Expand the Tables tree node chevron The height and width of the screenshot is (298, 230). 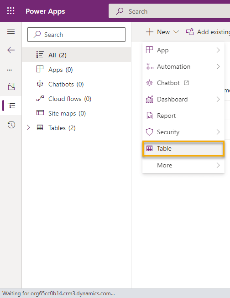coord(28,127)
